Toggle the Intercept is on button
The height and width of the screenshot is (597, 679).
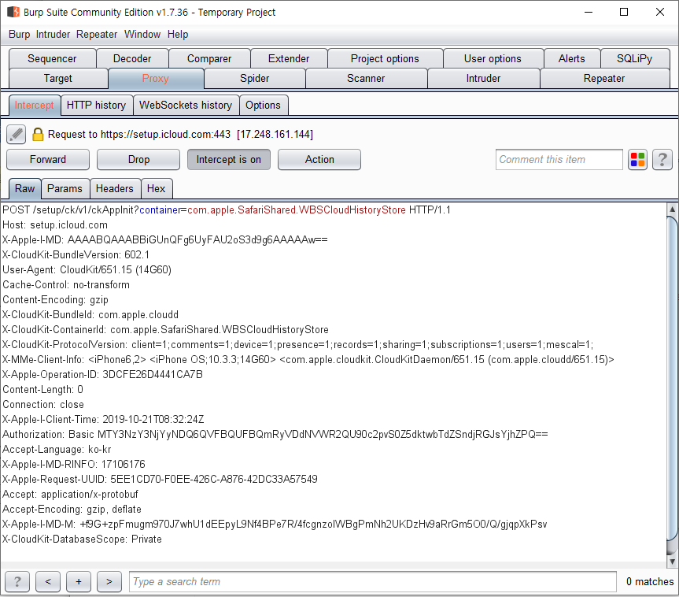229,160
